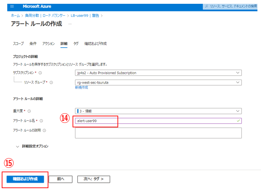Open the リソース グループ dropdown
Screen dimensions: 264x194
[158, 83]
